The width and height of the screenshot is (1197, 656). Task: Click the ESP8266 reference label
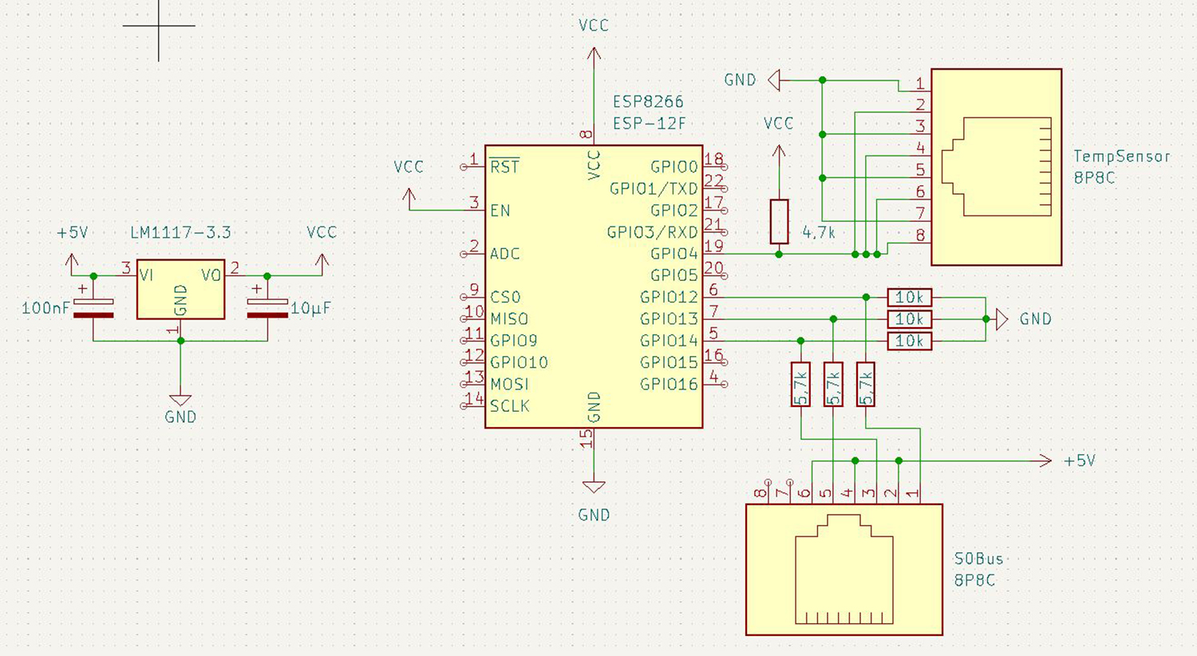coord(648,101)
